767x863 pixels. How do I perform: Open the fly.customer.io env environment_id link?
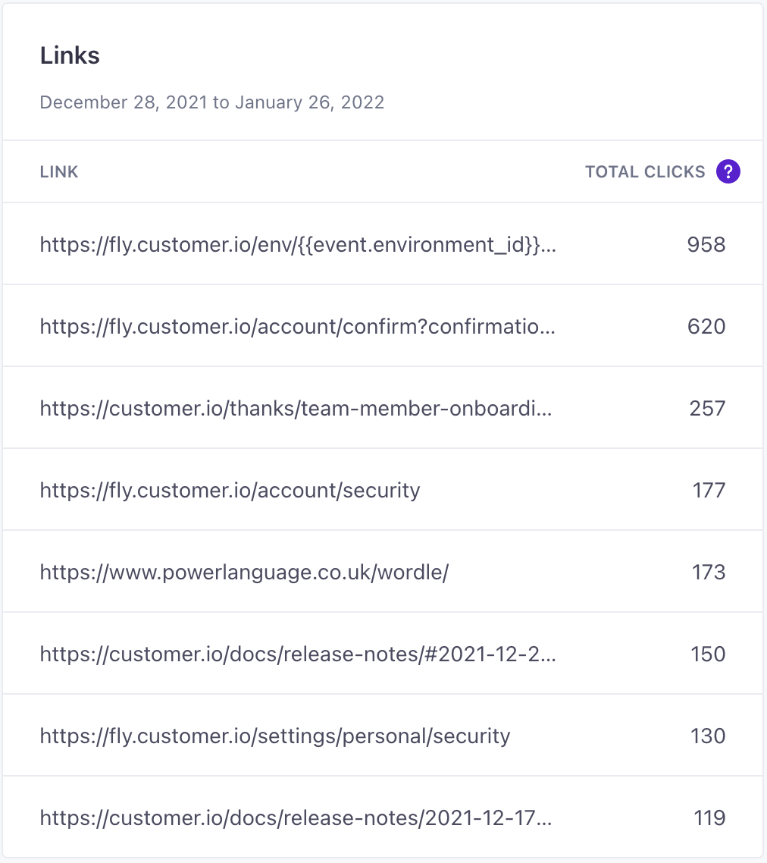coord(298,245)
